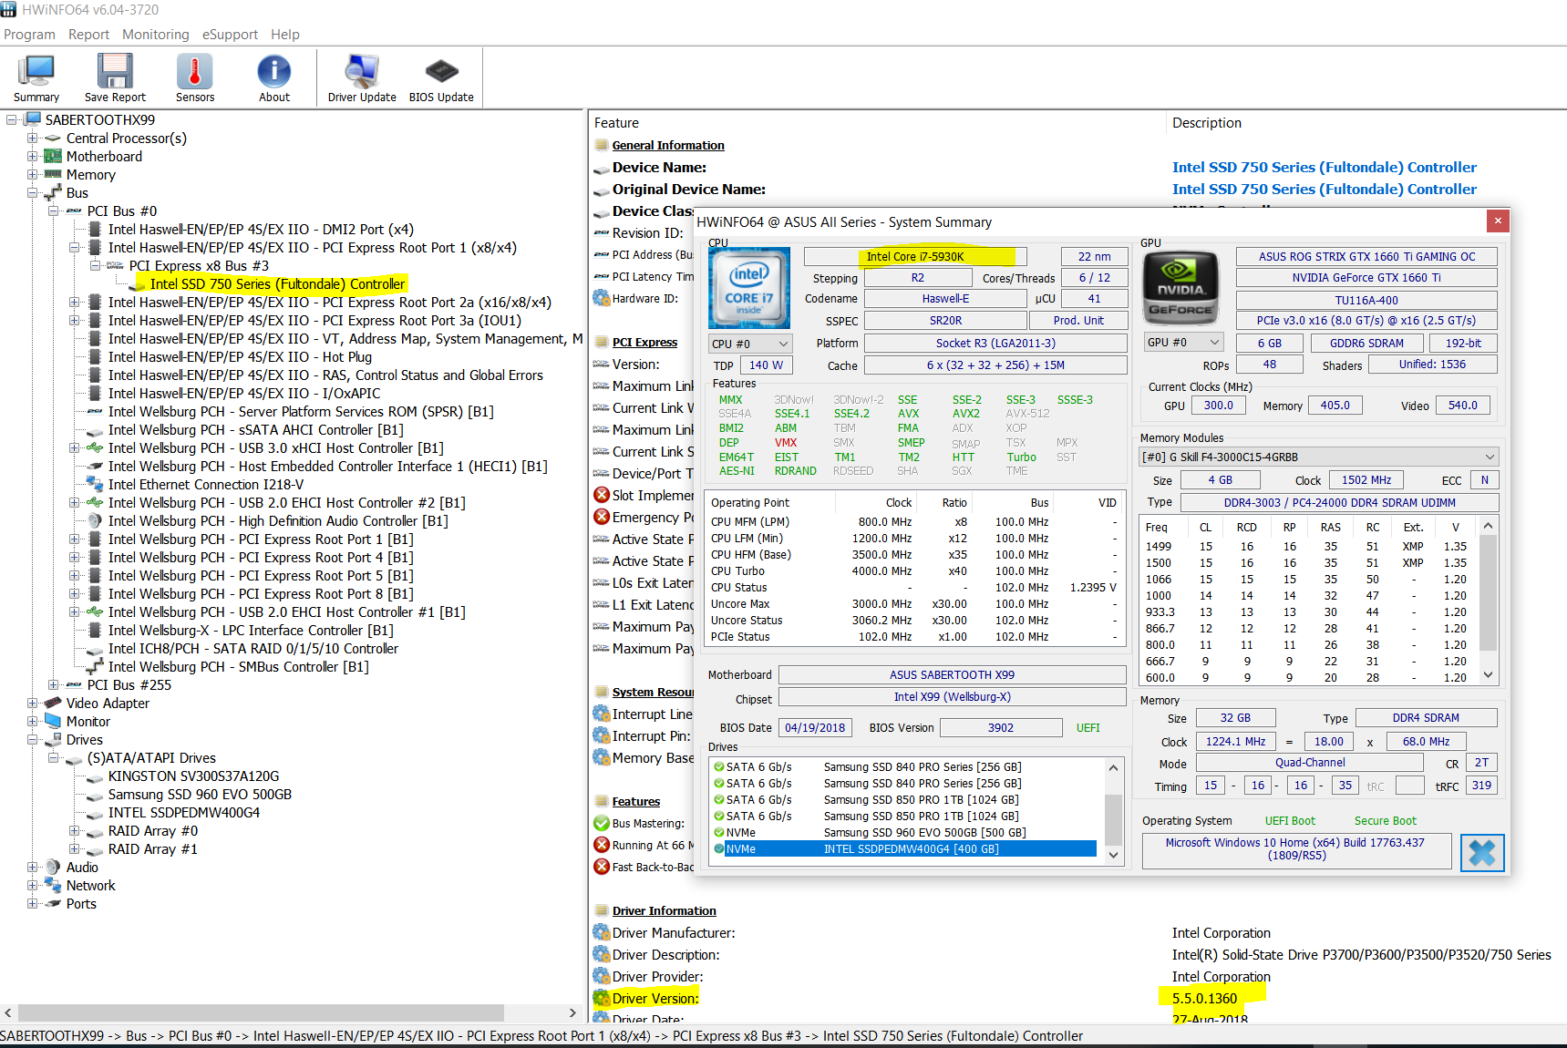This screenshot has height=1048, width=1567.
Task: Click the Monitor tree icon
Action: (53, 721)
